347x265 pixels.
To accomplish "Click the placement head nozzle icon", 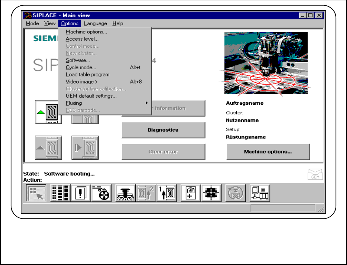I will click(125, 194).
